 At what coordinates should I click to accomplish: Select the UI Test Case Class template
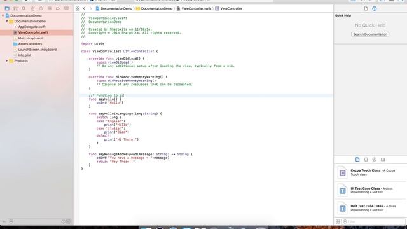click(370, 190)
